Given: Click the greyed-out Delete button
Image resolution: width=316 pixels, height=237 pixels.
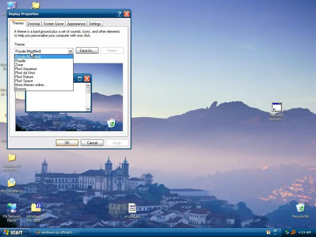Looking at the screenshot, I should 112,51.
